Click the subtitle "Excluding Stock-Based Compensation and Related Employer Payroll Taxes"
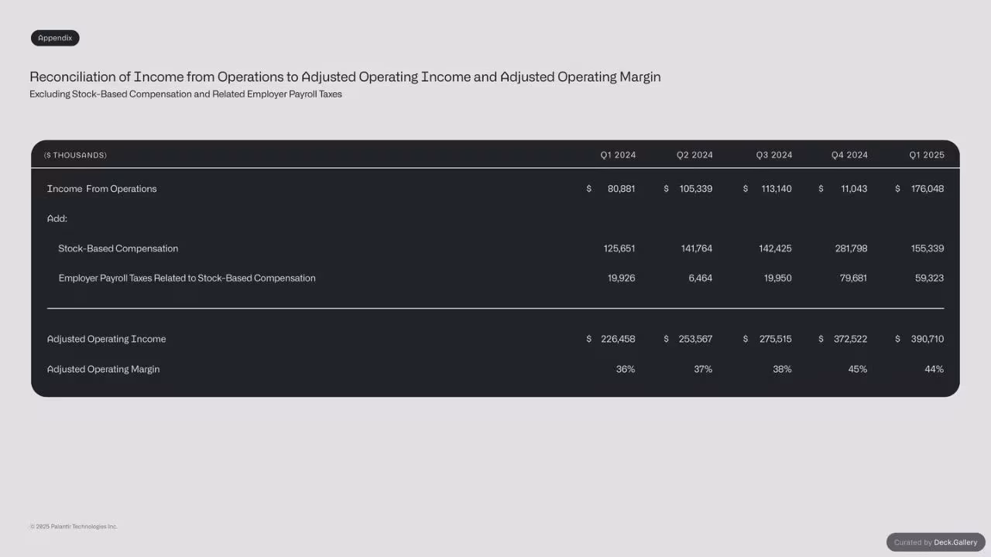Viewport: 991px width, 557px height. coord(186,94)
